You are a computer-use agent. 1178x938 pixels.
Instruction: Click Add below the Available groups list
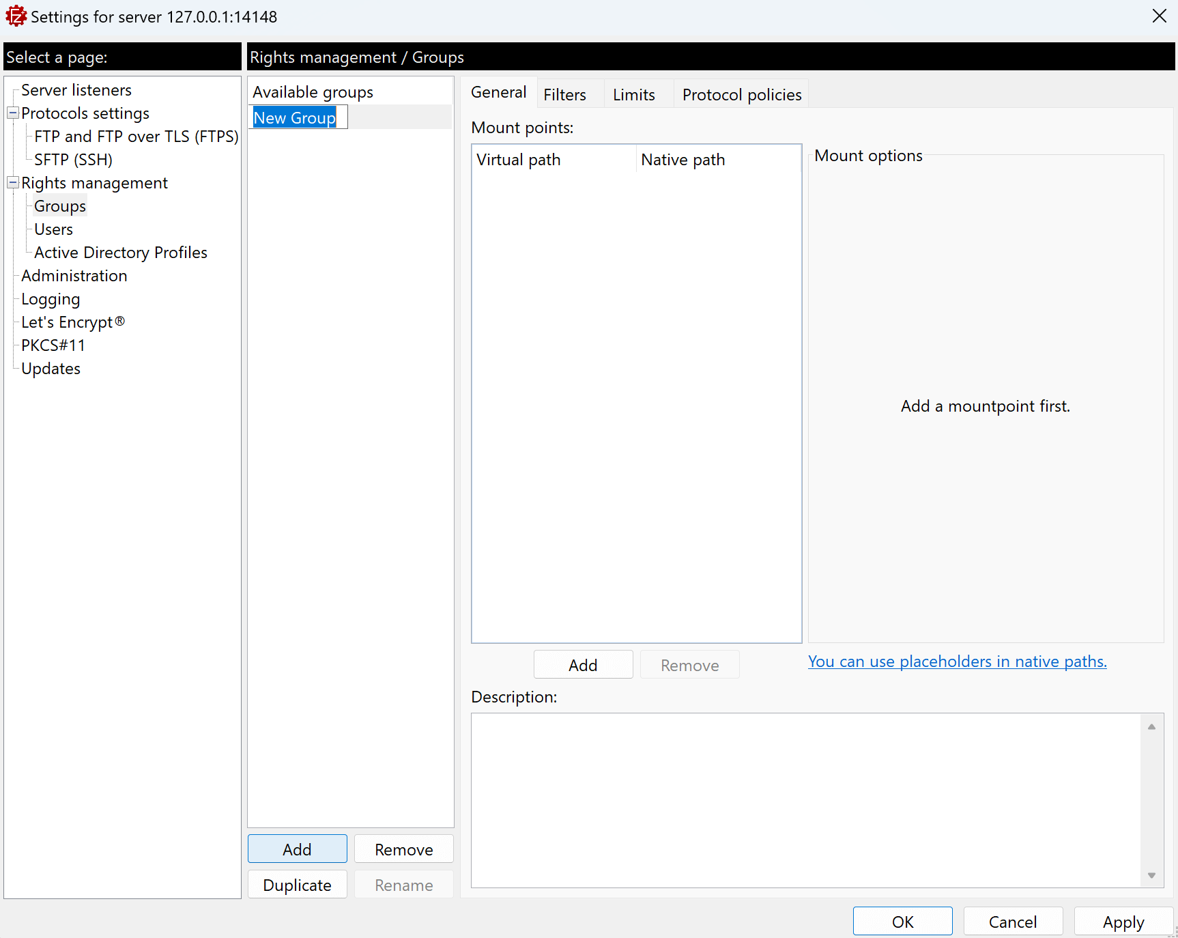(297, 849)
